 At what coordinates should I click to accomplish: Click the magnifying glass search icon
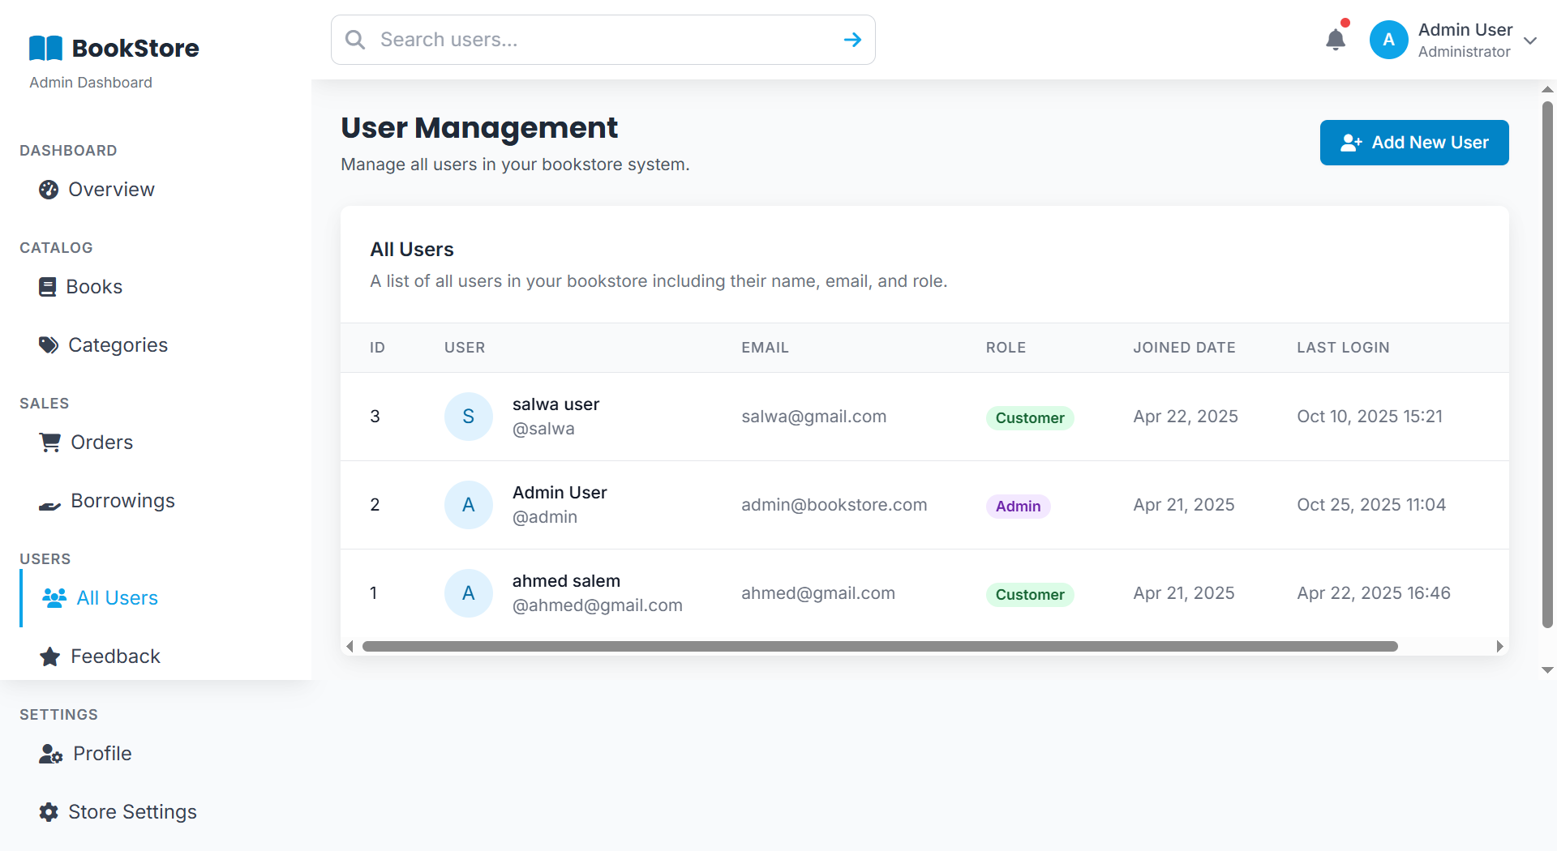pos(355,40)
